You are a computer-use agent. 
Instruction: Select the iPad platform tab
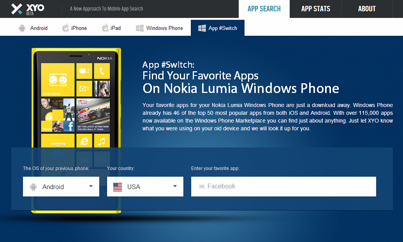pyautogui.click(x=111, y=28)
